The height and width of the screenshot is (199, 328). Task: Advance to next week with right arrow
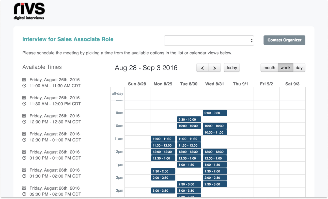tap(215, 68)
